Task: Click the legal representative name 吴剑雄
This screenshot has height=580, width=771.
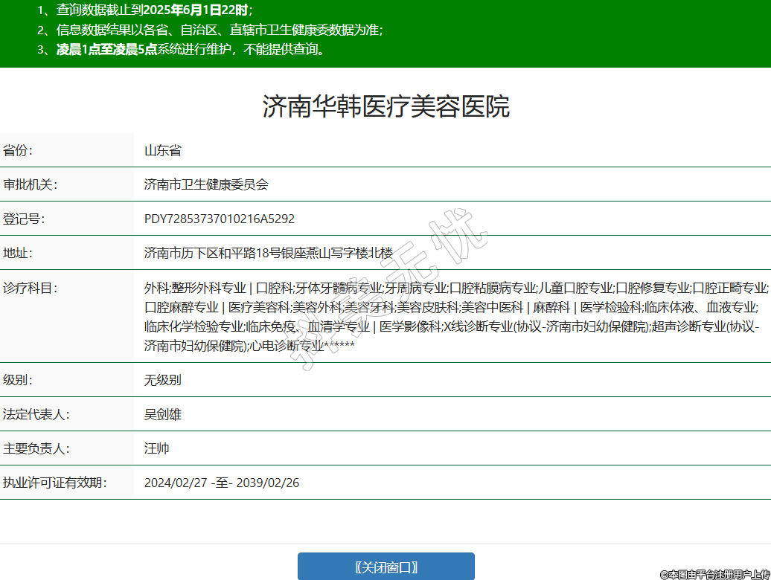Action: coord(163,415)
